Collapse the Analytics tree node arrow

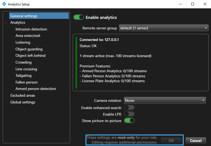click(x=6, y=23)
